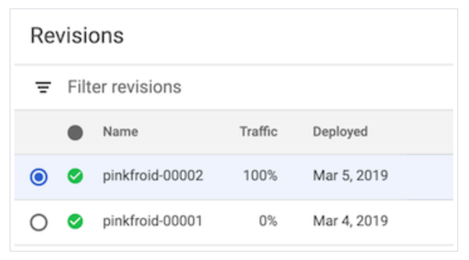Image resolution: width=469 pixels, height=260 pixels.
Task: Select pinkfroid-00002 radio button
Action: tap(39, 177)
